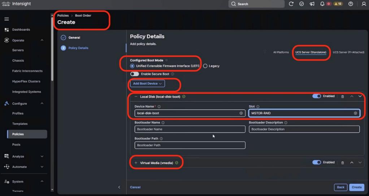The width and height of the screenshot is (369, 196).
Task: Select the Legacy boot mode radio
Action: tap(205, 66)
